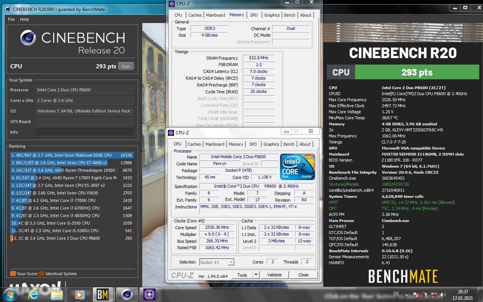Switch to Cinebench on the taskbar

pos(126,294)
